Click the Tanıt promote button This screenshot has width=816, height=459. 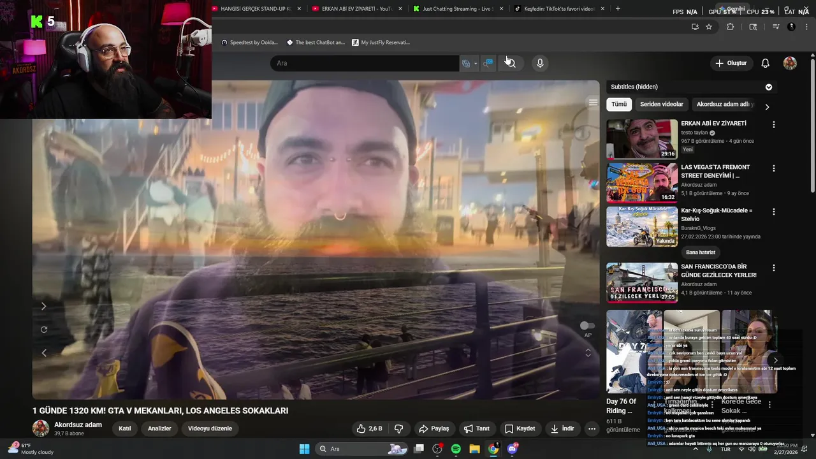pos(477,429)
